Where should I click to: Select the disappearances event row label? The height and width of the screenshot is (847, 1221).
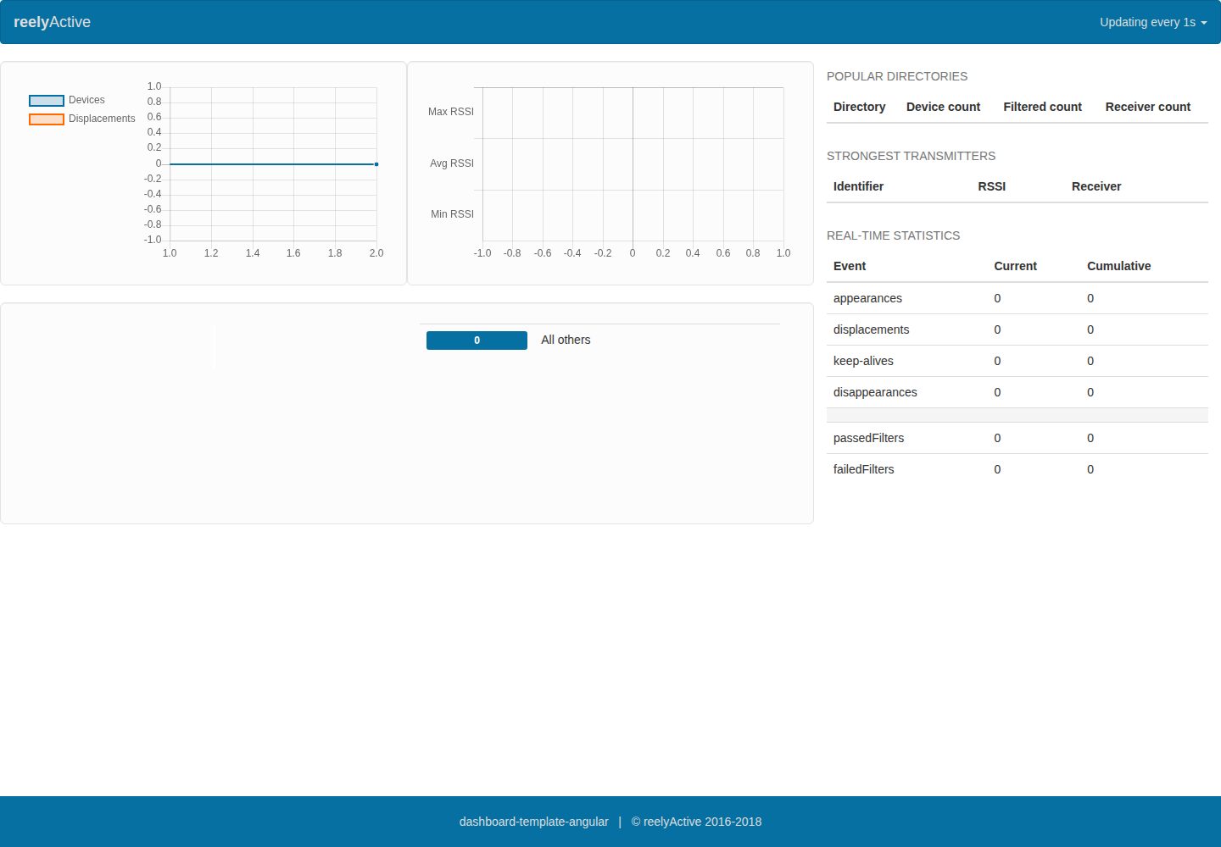[x=875, y=392]
